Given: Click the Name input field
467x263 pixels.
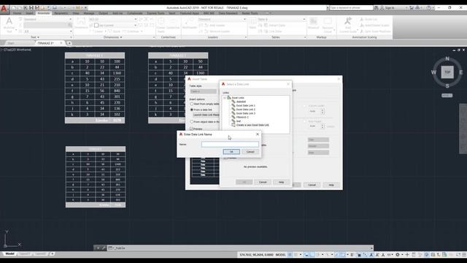Looking at the screenshot, I should click(230, 145).
